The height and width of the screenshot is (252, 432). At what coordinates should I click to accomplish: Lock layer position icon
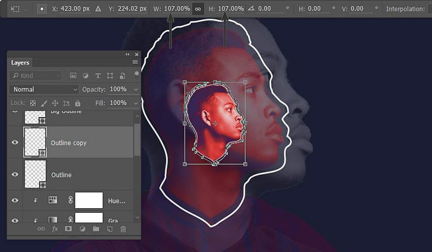coord(55,103)
